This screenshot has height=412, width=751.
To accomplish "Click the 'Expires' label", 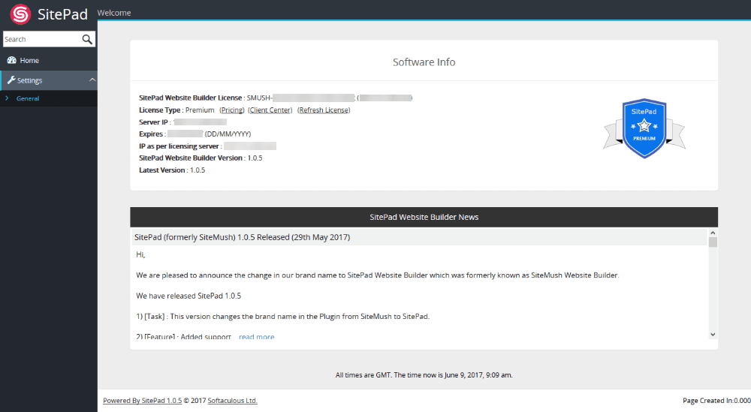I will [152, 134].
